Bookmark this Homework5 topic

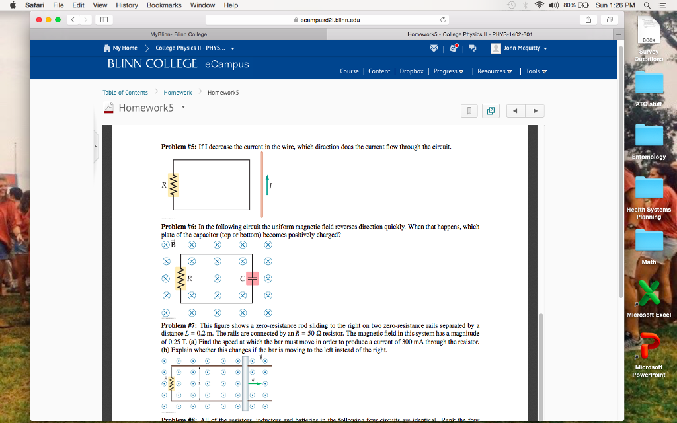(469, 111)
